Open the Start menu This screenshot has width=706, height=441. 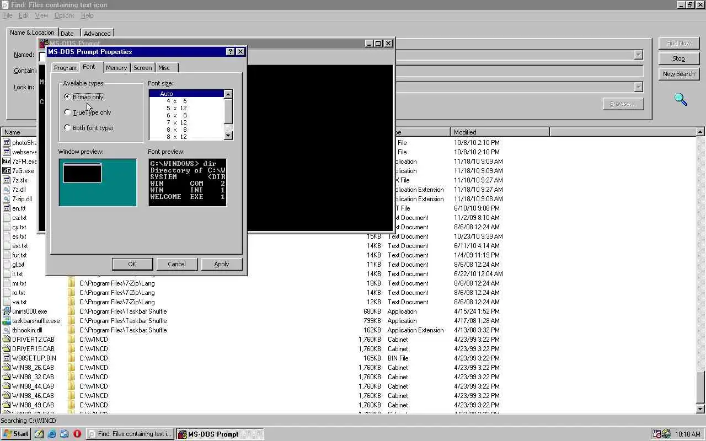[x=16, y=434]
